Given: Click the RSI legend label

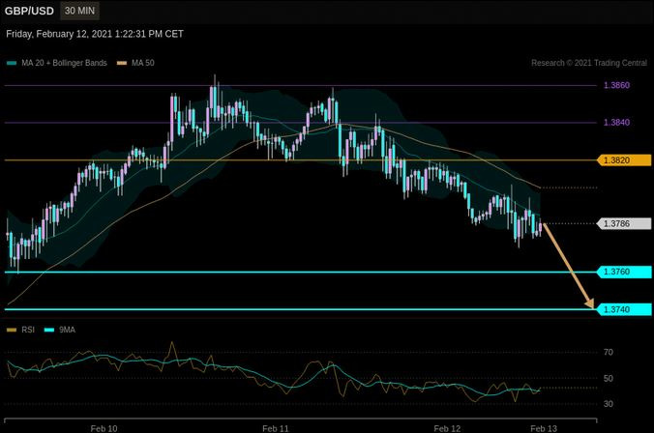Looking at the screenshot, I should pos(28,330).
